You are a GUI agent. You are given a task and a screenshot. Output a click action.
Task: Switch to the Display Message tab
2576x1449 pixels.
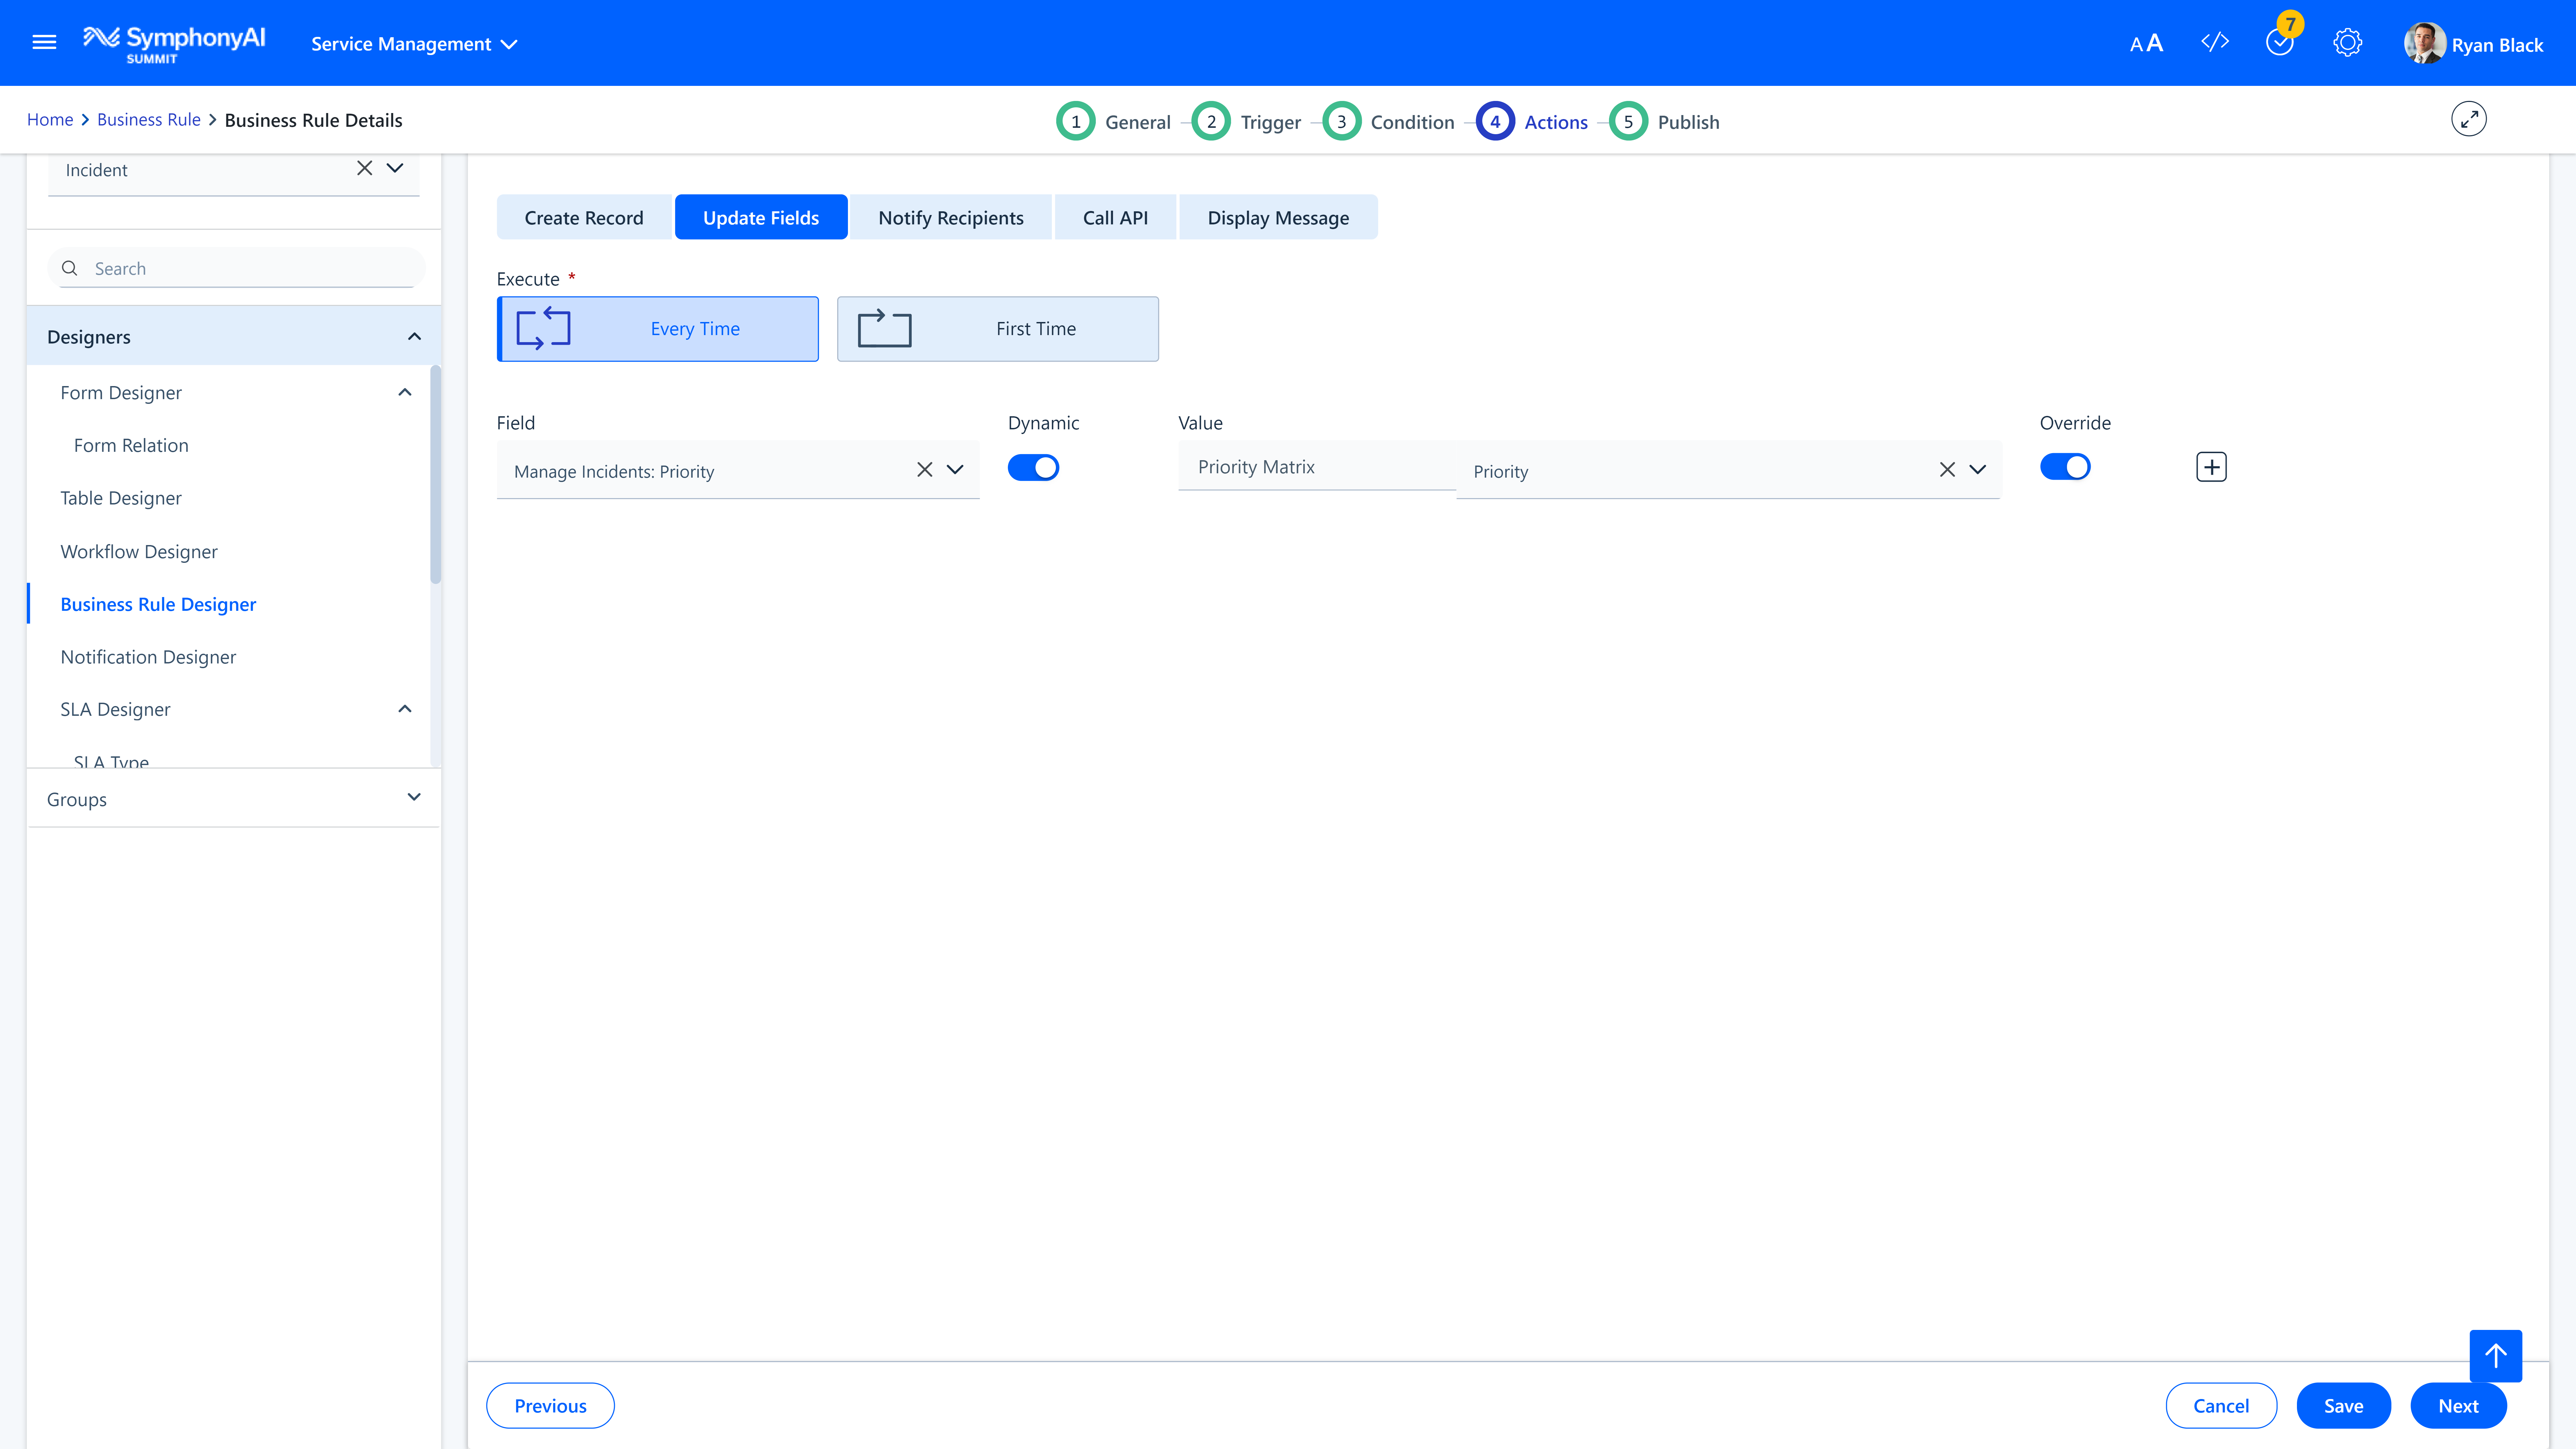(x=1278, y=217)
